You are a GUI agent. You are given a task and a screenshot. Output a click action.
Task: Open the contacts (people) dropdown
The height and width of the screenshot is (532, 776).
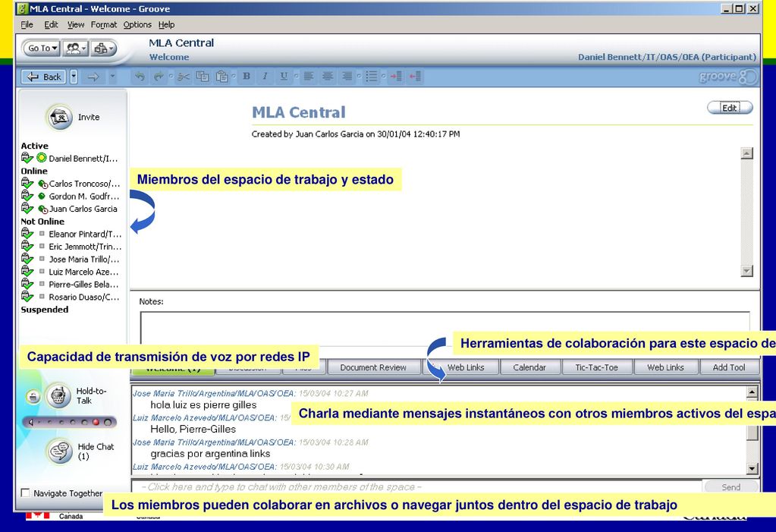pos(76,48)
